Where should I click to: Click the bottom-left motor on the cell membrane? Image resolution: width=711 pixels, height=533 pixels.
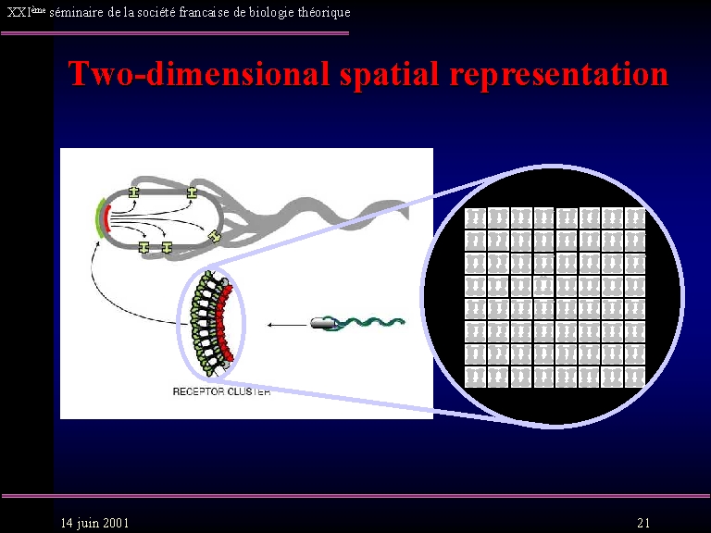point(144,247)
